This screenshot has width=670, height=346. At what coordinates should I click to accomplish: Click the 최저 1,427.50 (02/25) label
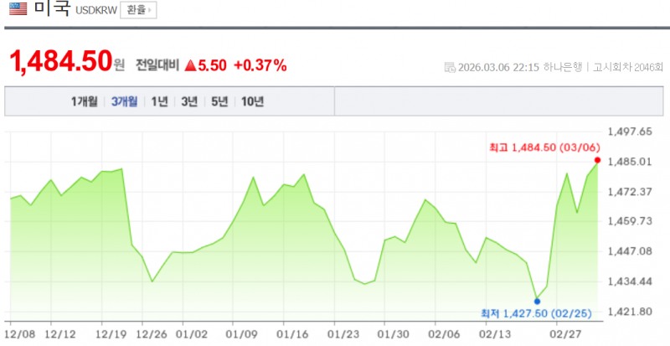point(537,314)
